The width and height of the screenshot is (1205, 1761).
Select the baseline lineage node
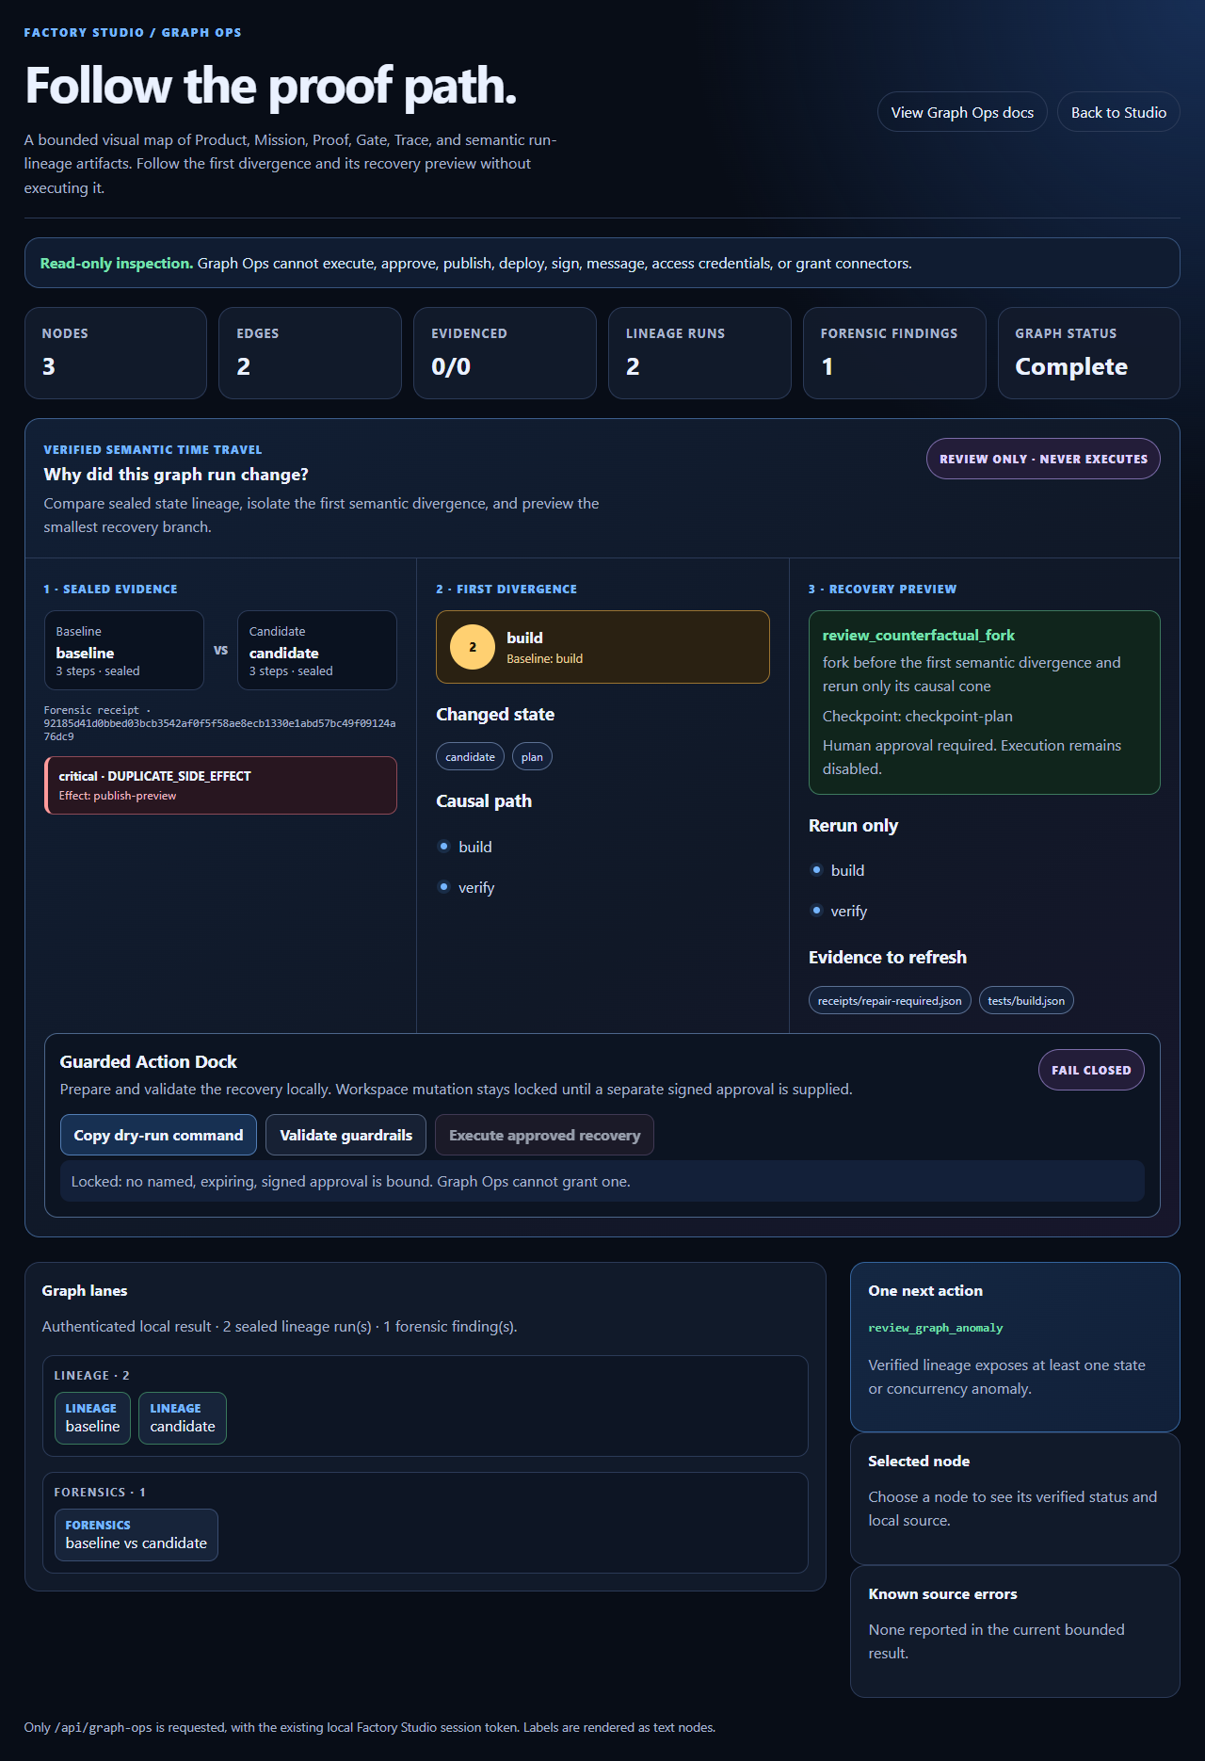point(92,1417)
